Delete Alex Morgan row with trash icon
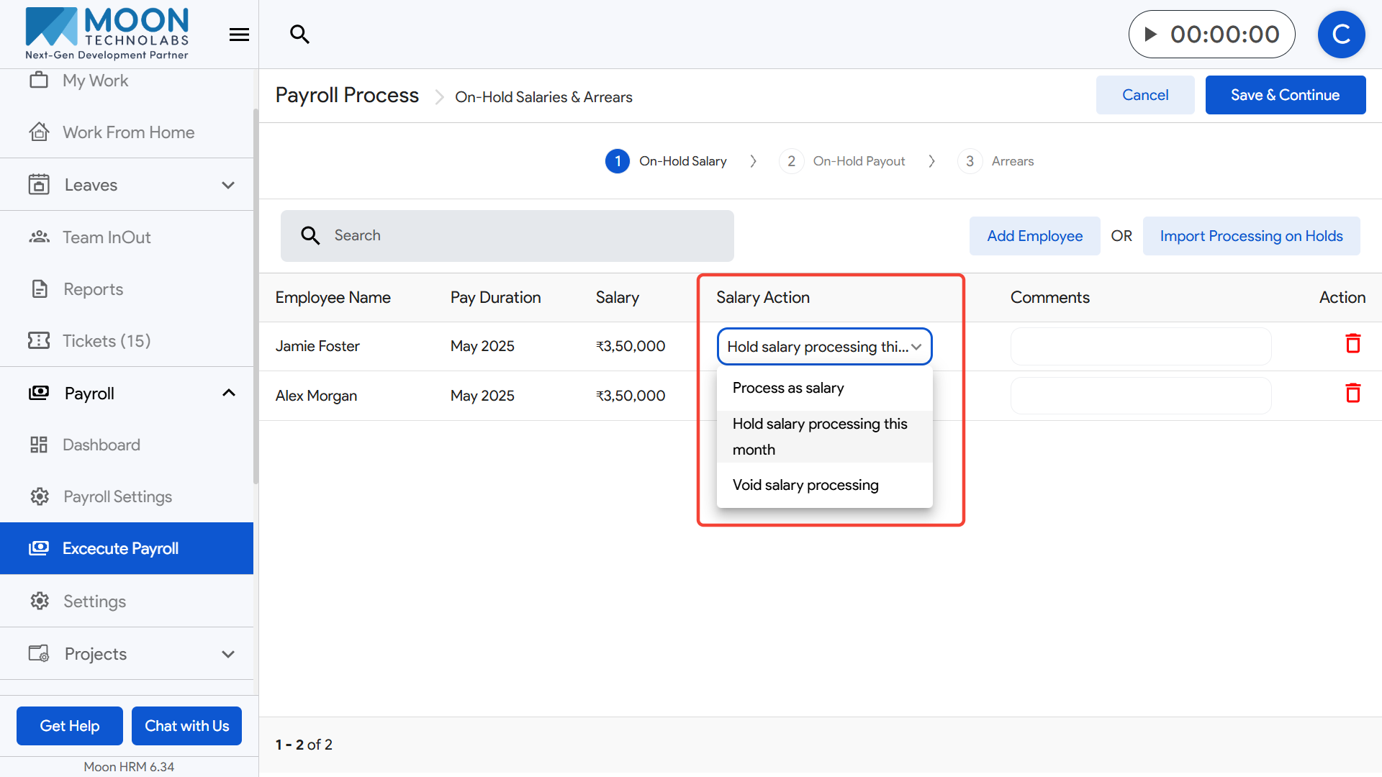 coord(1352,394)
